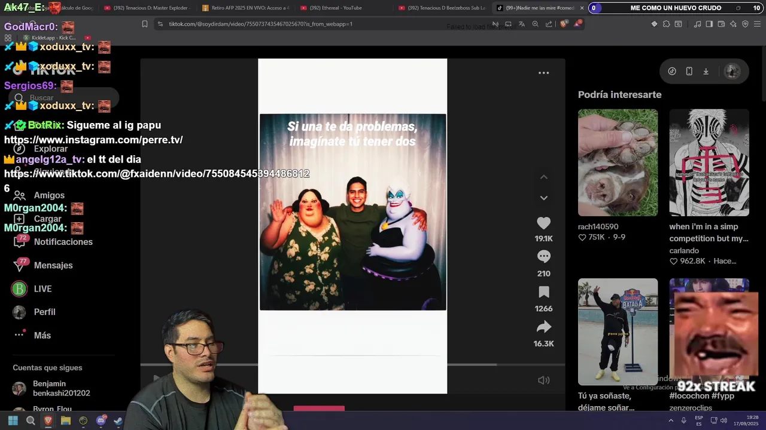766x430 pixels.
Task: Open the comments bubble showing 210
Action: pyautogui.click(x=543, y=257)
